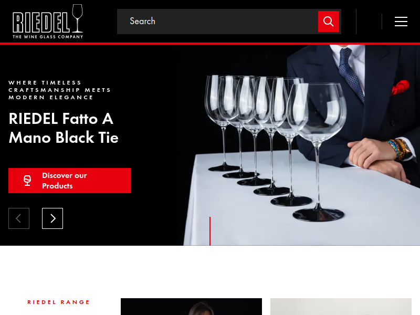Image resolution: width=420 pixels, height=315 pixels.
Task: Select the RIEDEL RANGE section label
Action: [58, 302]
